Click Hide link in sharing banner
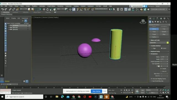This screenshot has height=100, width=177. (105, 91)
